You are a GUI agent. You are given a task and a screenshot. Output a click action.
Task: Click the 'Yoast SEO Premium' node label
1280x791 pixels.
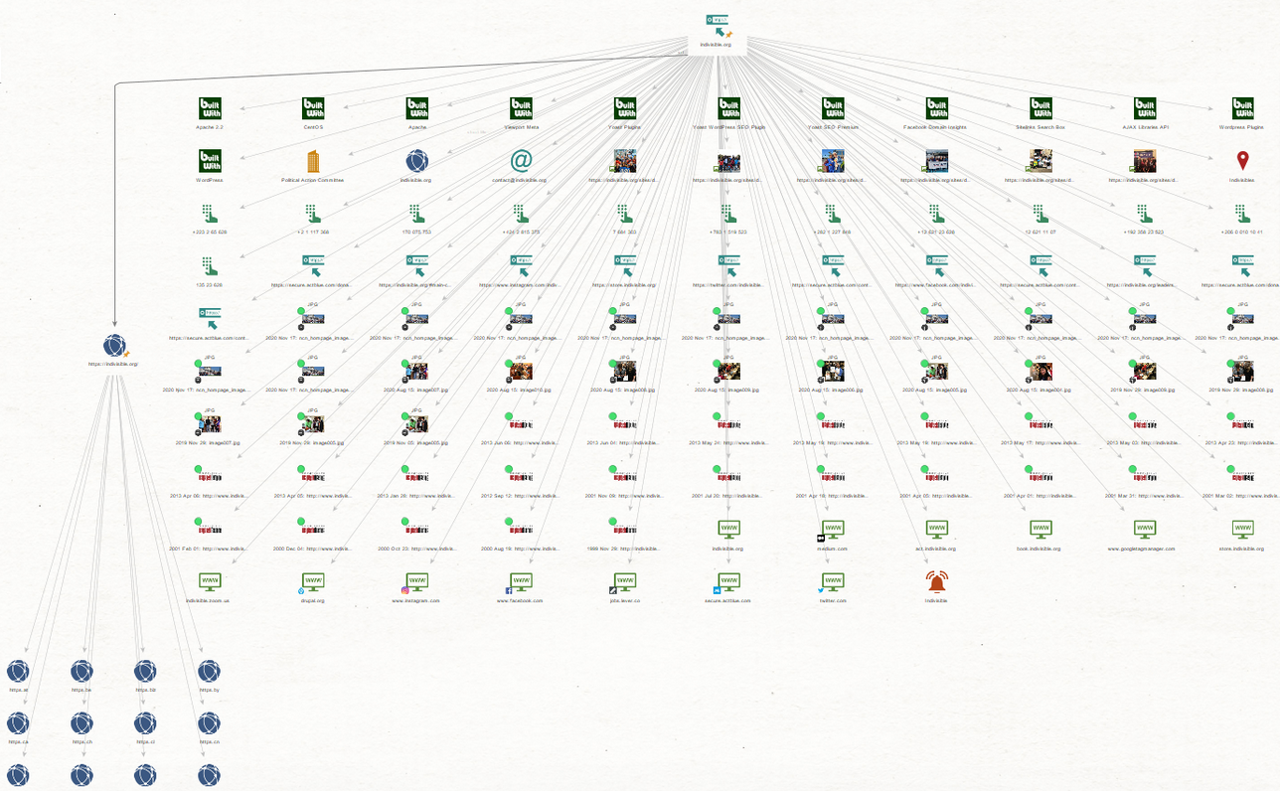click(833, 128)
